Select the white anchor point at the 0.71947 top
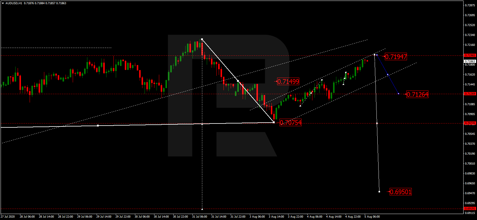Screen dimensions: 477x220 (374, 55)
